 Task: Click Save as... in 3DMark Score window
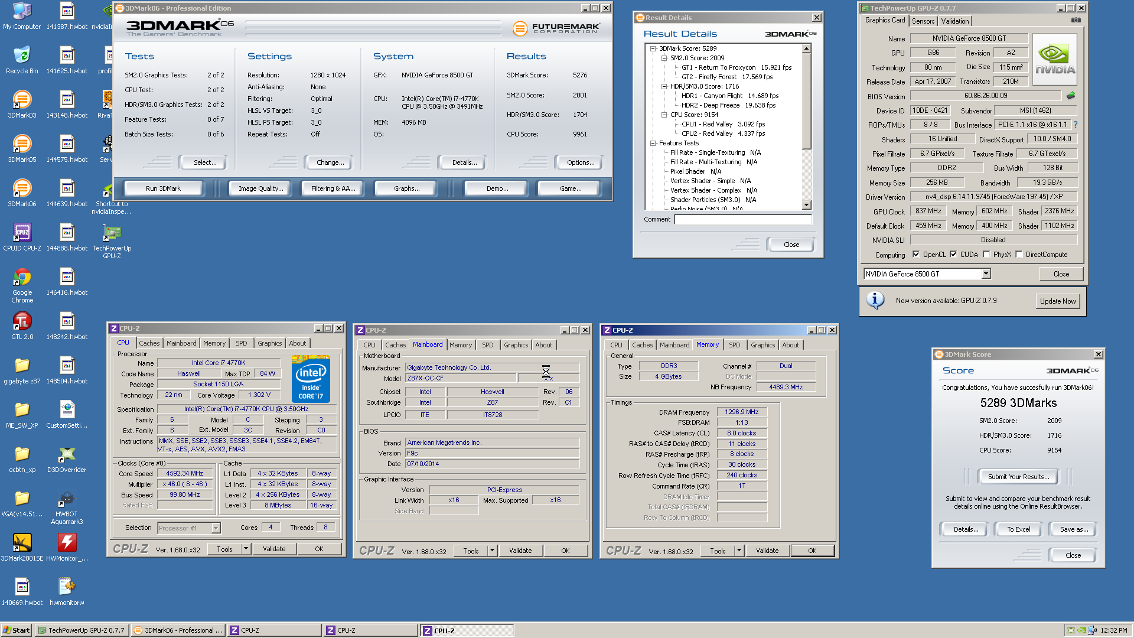(x=1073, y=529)
